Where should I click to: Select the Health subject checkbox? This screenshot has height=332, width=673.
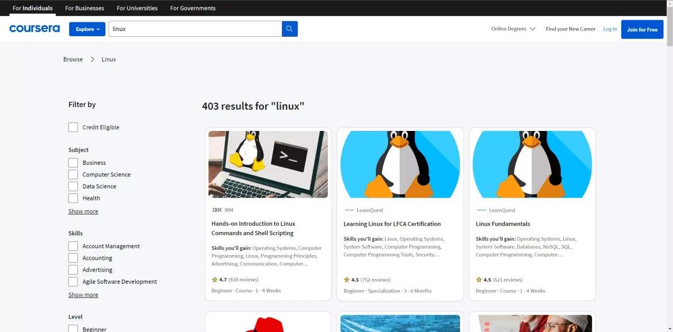click(73, 198)
